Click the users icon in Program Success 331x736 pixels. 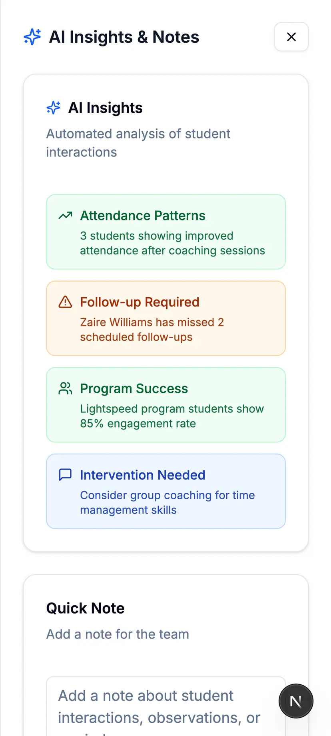(x=65, y=388)
